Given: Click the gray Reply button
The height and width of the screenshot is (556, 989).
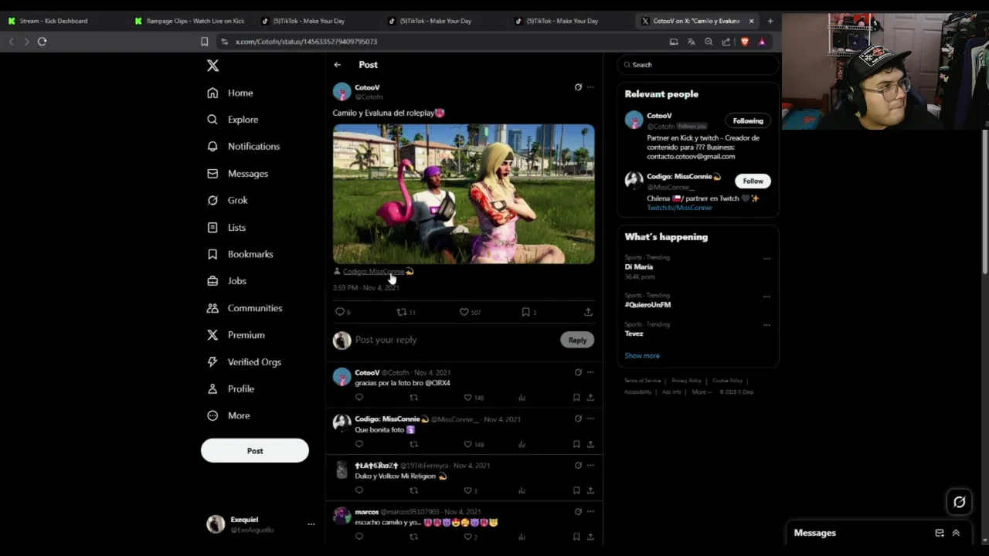Looking at the screenshot, I should pos(577,340).
